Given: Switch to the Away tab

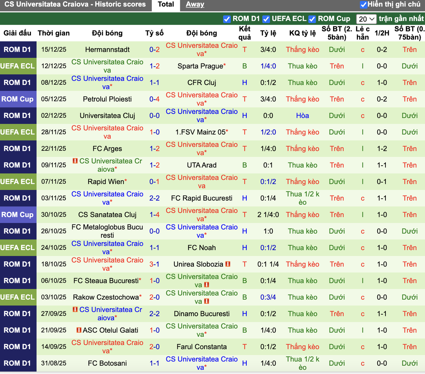Looking at the screenshot, I should tap(195, 5).
